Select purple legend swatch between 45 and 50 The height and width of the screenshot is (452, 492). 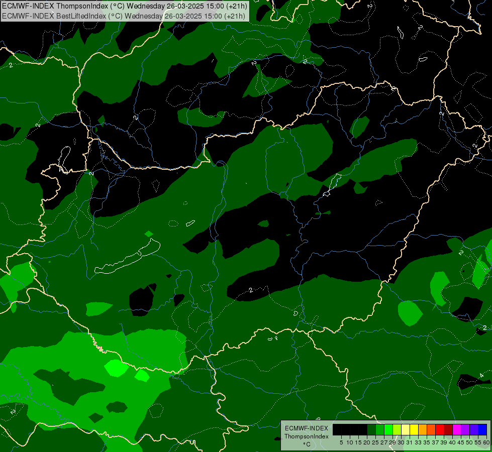(x=466, y=429)
